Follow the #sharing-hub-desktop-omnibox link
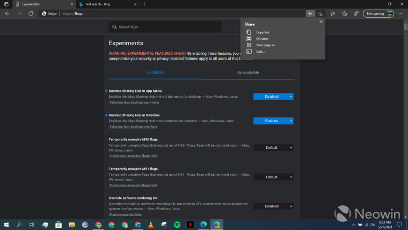 click(133, 127)
